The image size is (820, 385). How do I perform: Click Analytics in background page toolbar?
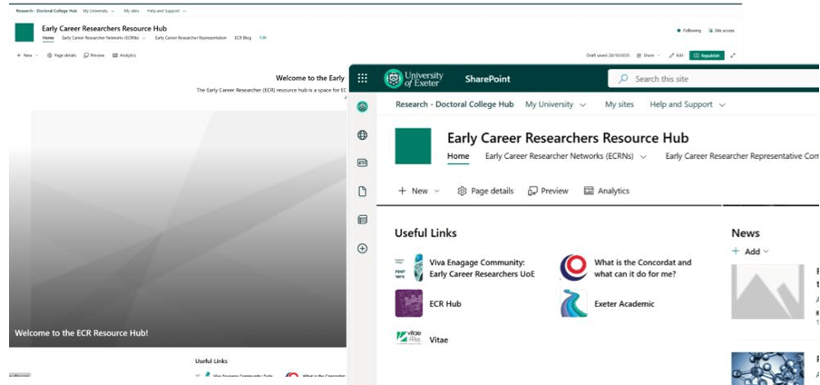(x=124, y=55)
